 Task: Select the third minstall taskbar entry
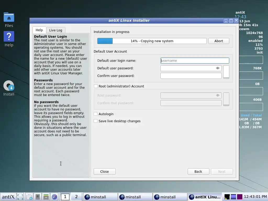170,197
